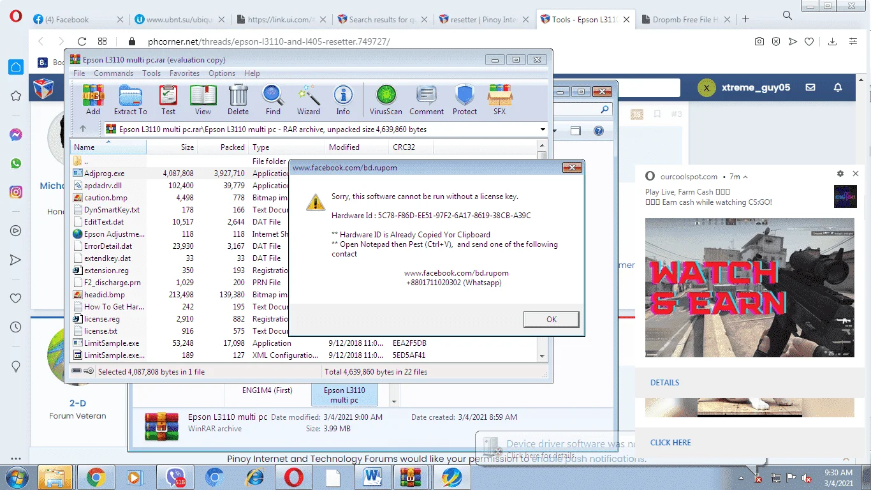Open Explorer file list dropdown arrow
Image resolution: width=871 pixels, height=490 pixels.
click(x=393, y=402)
